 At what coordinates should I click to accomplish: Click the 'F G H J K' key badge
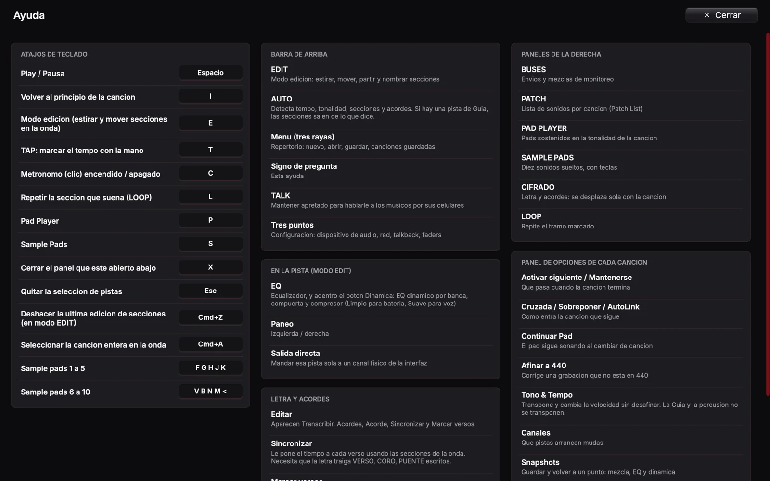(210, 368)
